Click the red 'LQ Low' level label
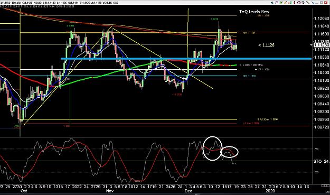The height and width of the screenshot is (195, 330). (251, 123)
